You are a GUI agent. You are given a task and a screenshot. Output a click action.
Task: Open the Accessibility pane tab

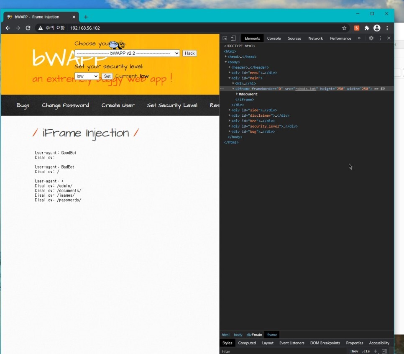(x=379, y=343)
